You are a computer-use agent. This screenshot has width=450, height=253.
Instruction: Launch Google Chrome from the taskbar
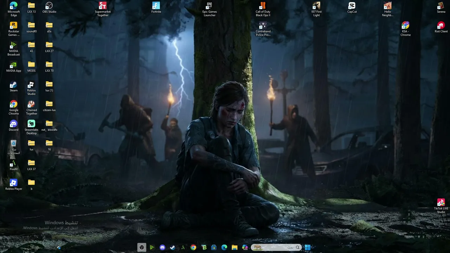(x=193, y=247)
